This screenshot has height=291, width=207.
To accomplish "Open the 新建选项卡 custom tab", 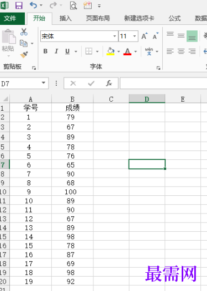I will (139, 18).
